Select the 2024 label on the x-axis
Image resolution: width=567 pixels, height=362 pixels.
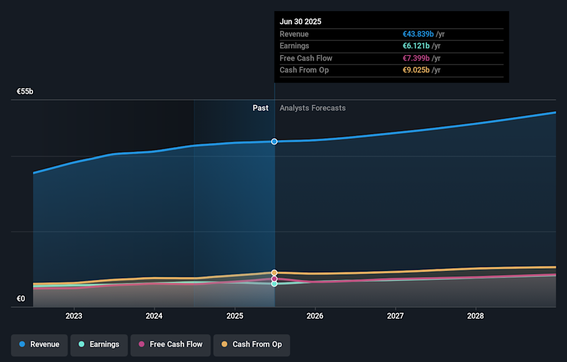tap(154, 316)
